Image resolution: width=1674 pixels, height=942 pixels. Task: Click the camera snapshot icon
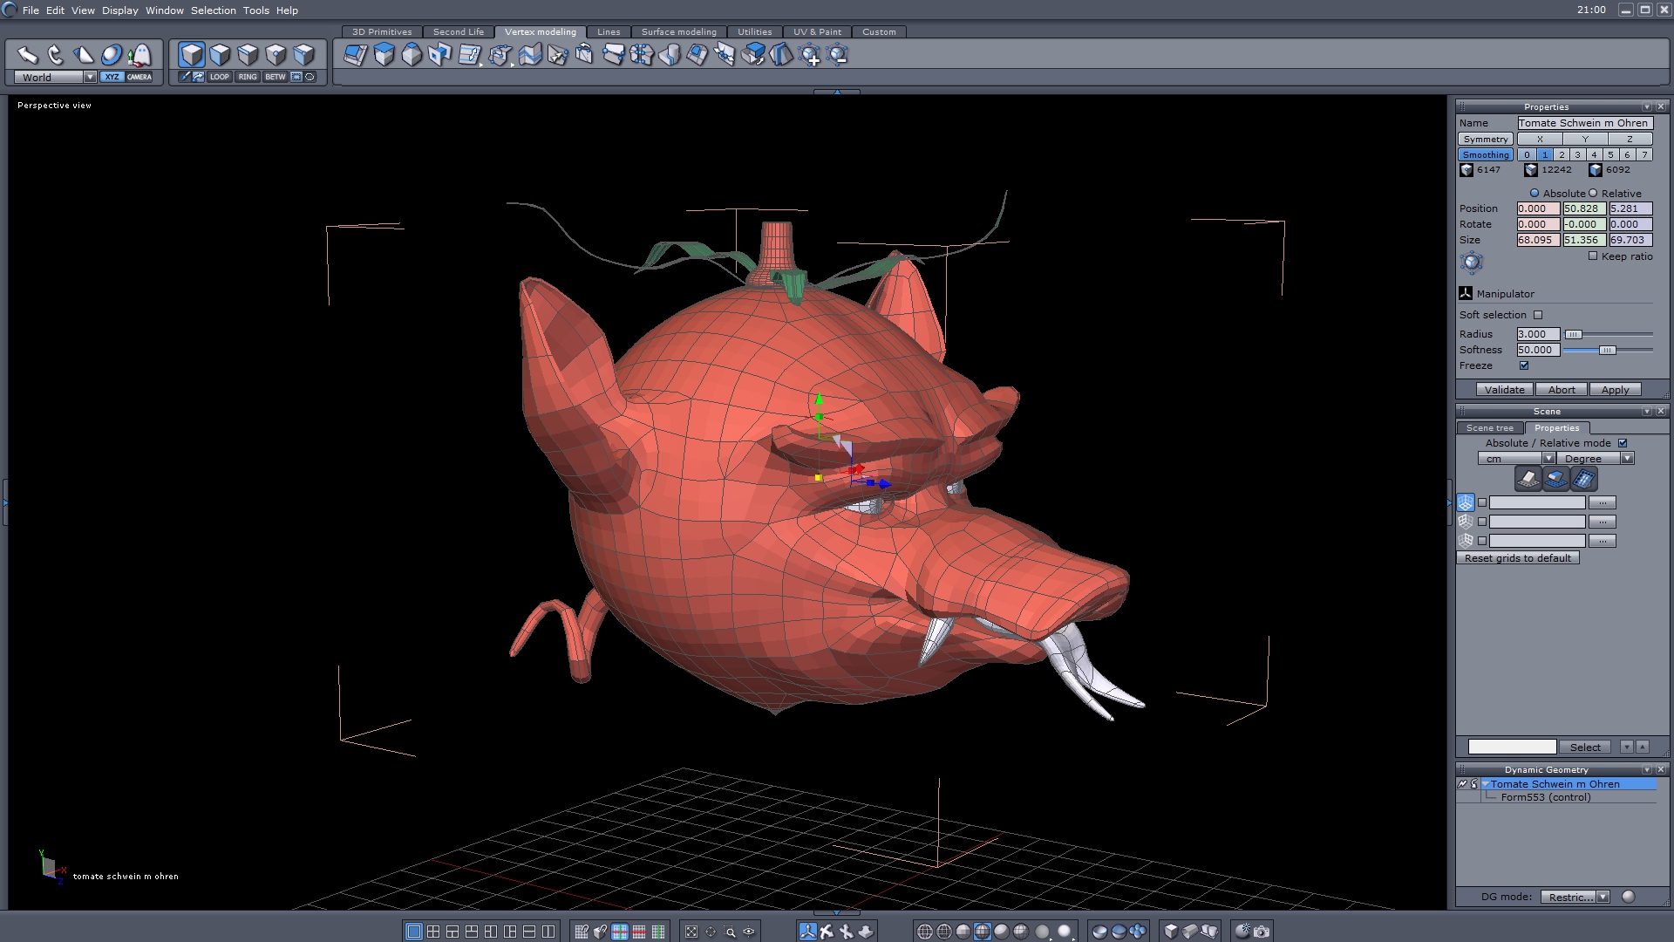1262,932
